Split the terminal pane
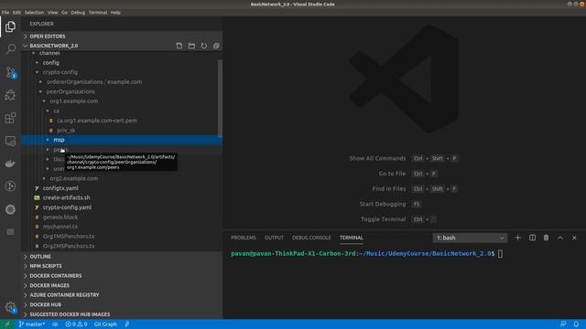Screen dimensions: 586x329 (532, 238)
